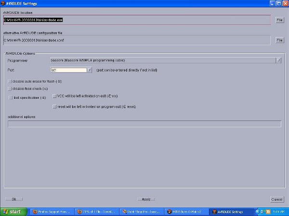The height and width of the screenshot is (216, 289).
Task: Open the Windows start menu
Action: 13,212
